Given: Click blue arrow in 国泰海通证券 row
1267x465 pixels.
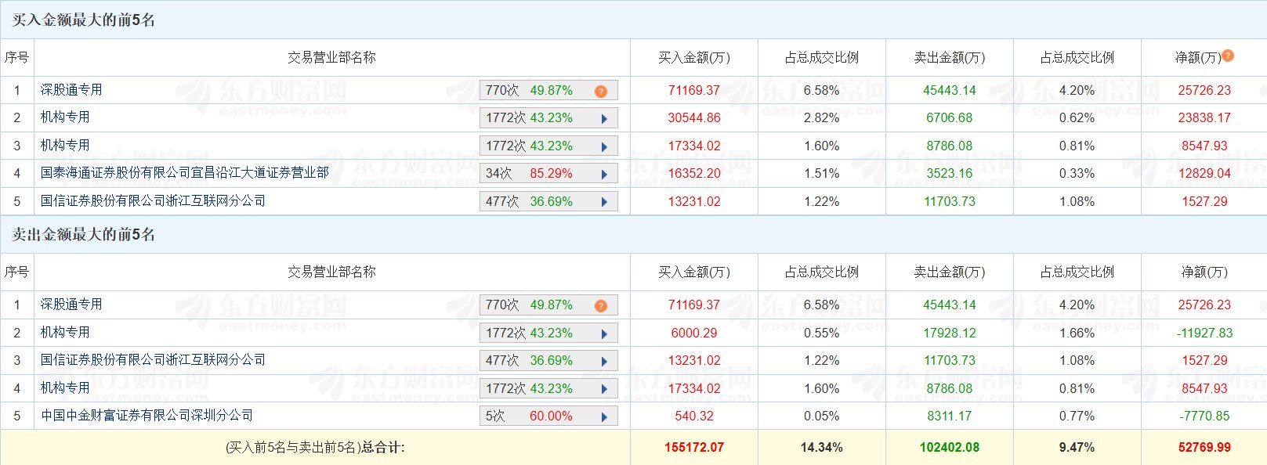Looking at the screenshot, I should coord(604,175).
